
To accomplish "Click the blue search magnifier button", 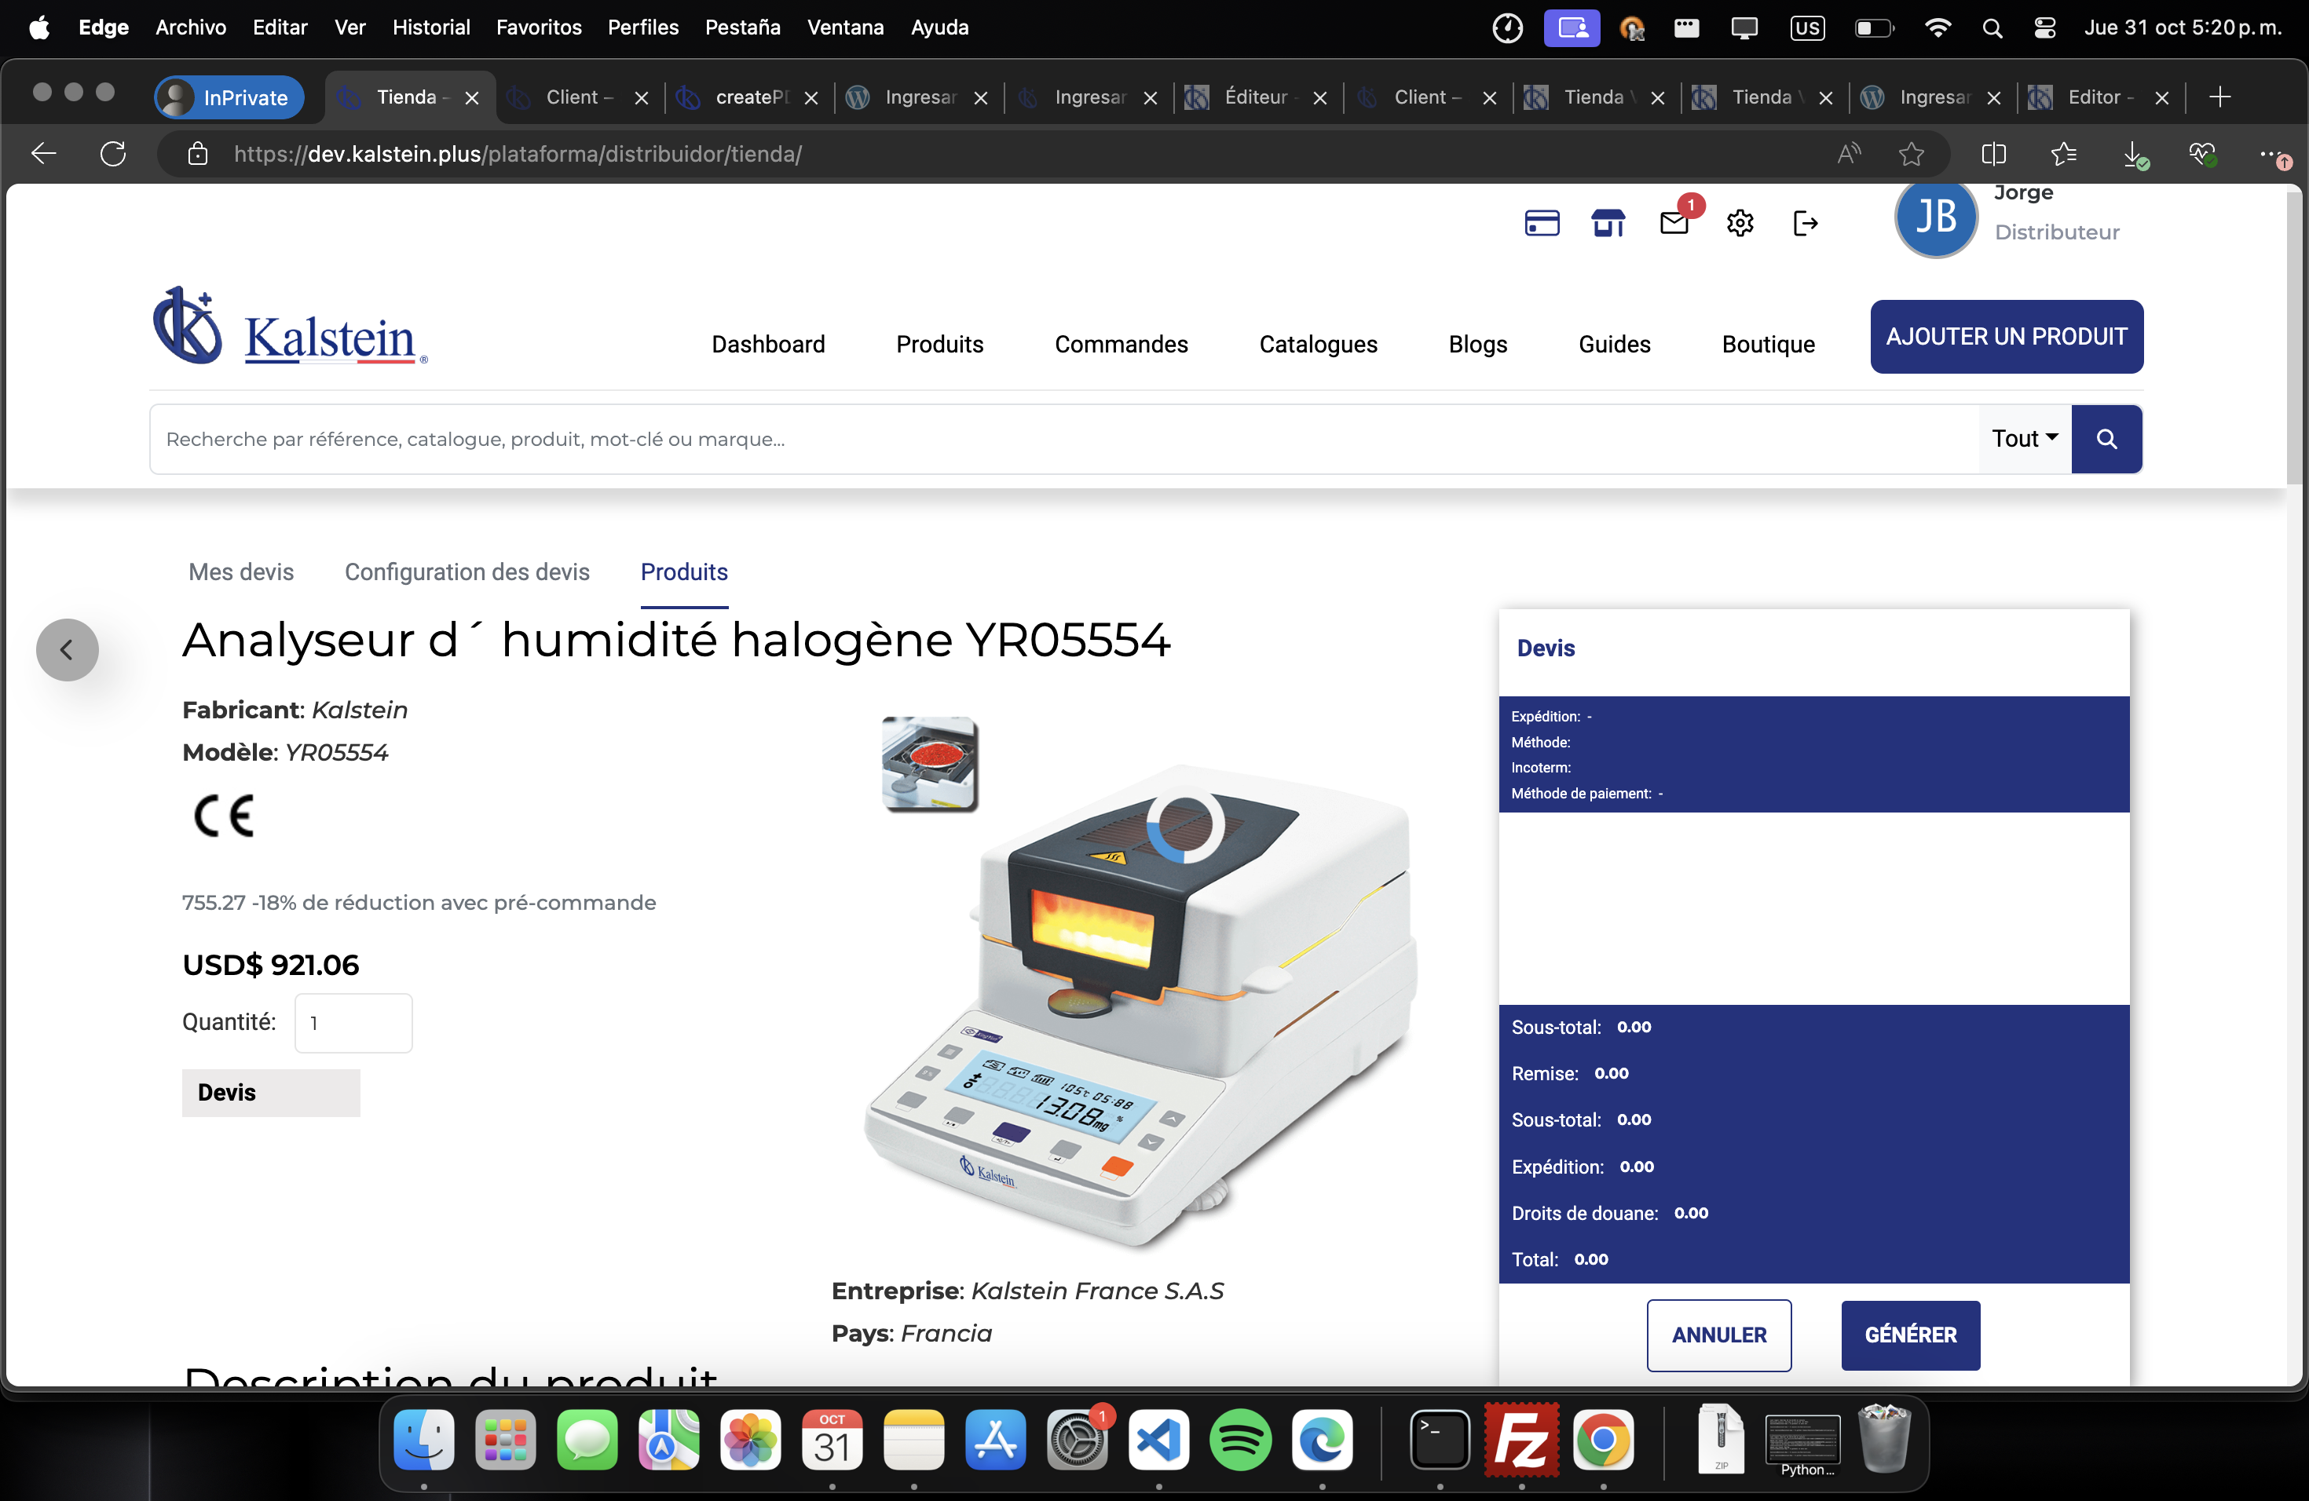I will pos(2106,440).
